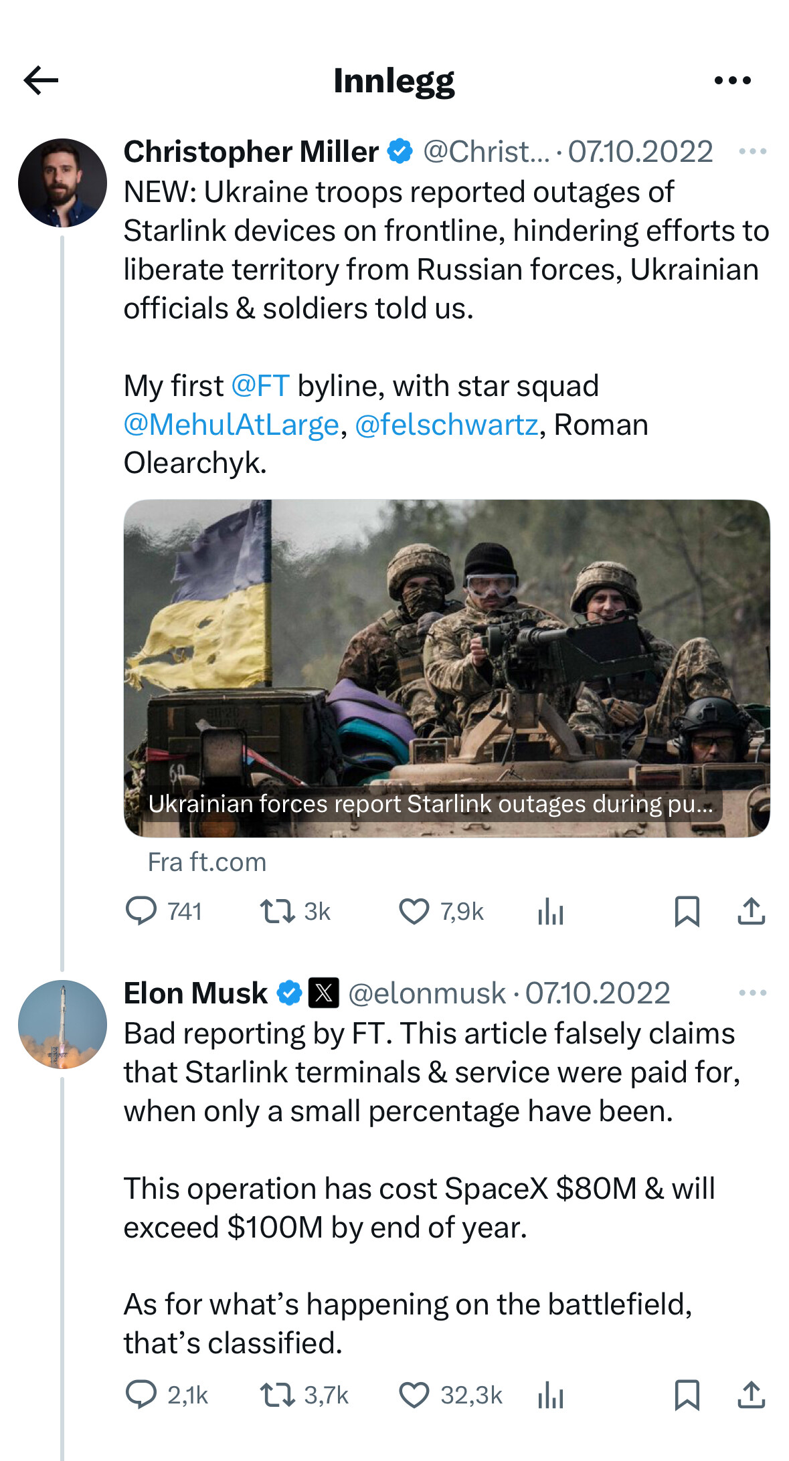Like Elon Musk's tweet
Viewport: 789px width, 1461px height.
414,1395
